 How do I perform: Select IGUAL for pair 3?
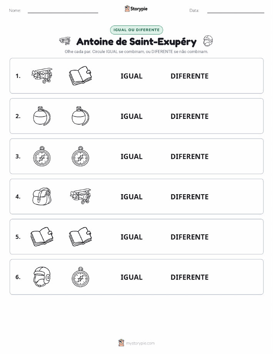point(132,156)
